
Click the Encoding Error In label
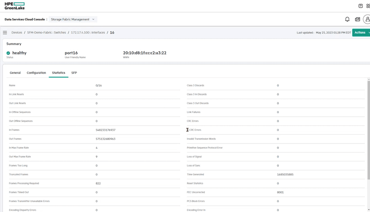tap(196, 210)
